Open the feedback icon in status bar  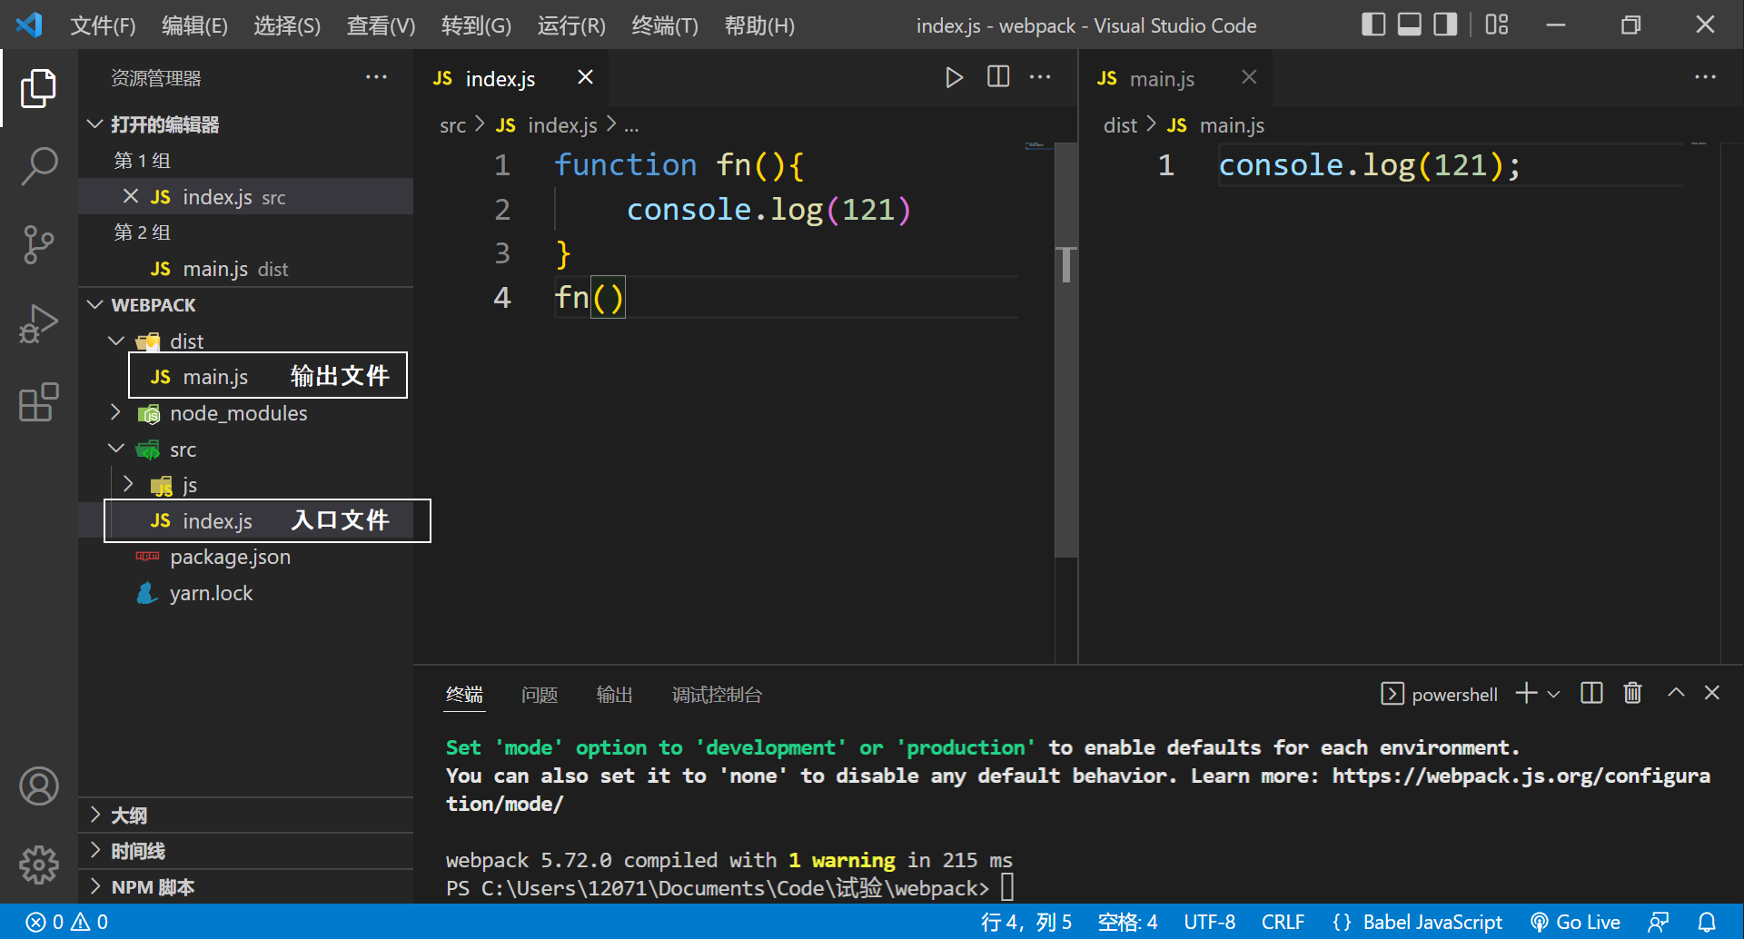1659,922
